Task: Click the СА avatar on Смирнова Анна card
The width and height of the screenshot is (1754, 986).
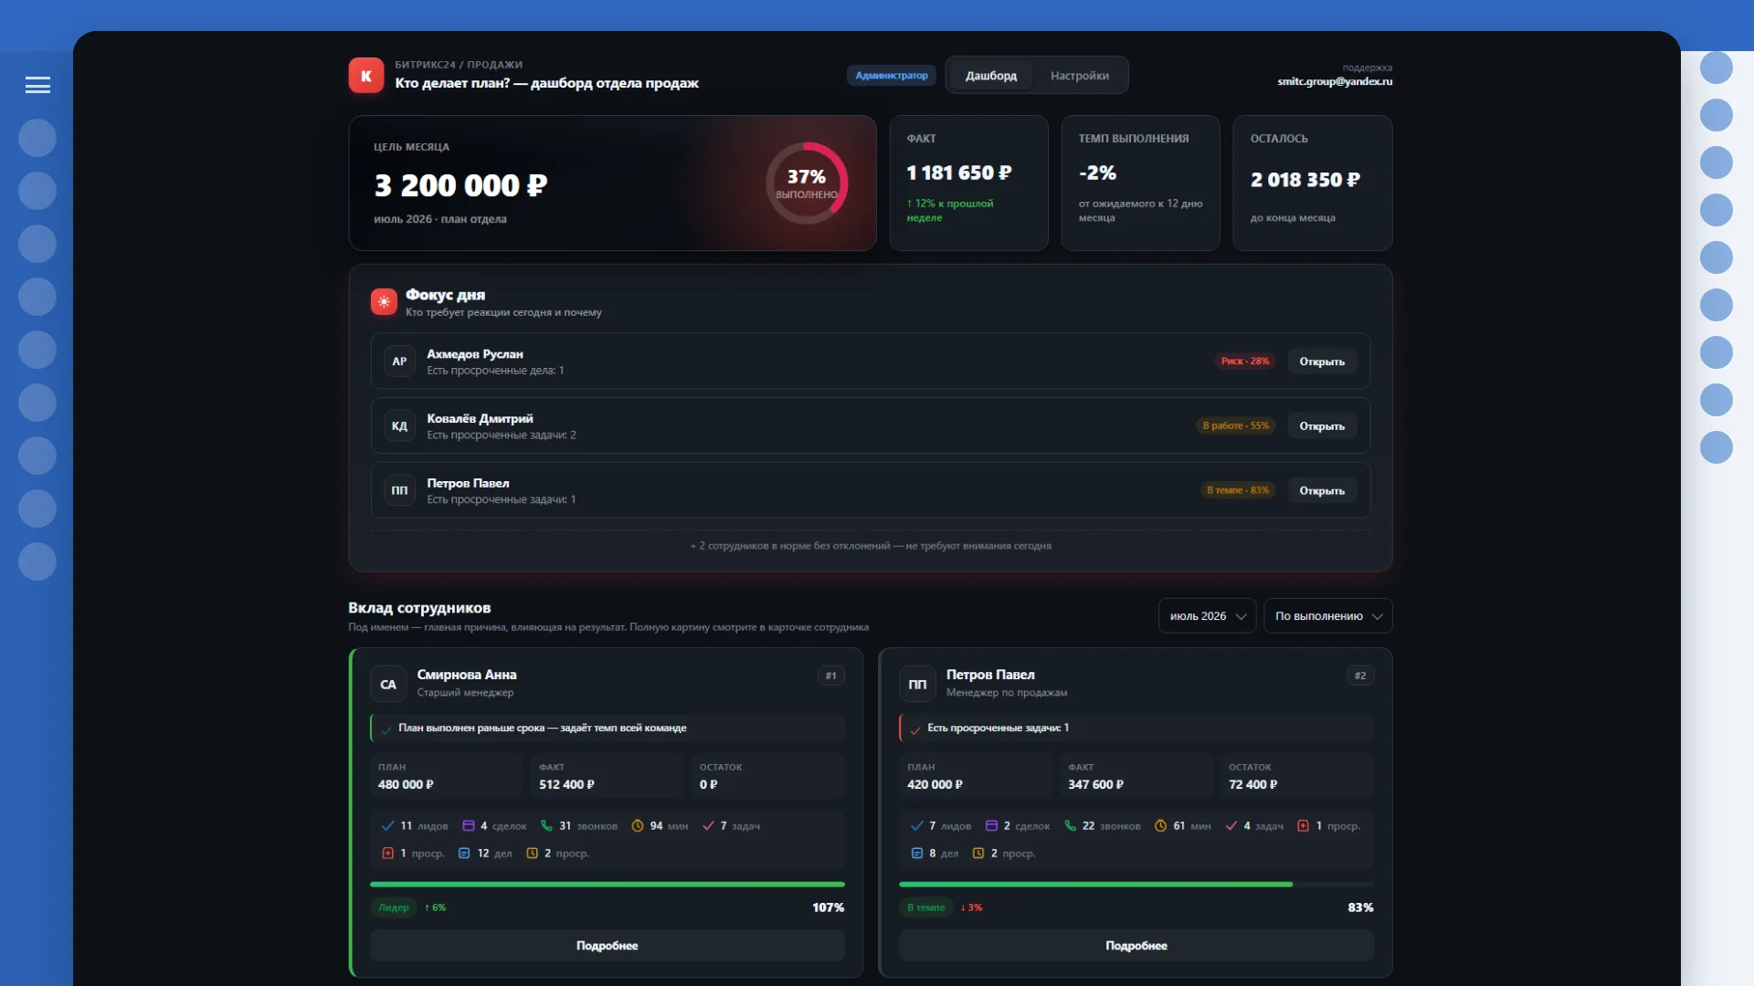Action: point(388,684)
